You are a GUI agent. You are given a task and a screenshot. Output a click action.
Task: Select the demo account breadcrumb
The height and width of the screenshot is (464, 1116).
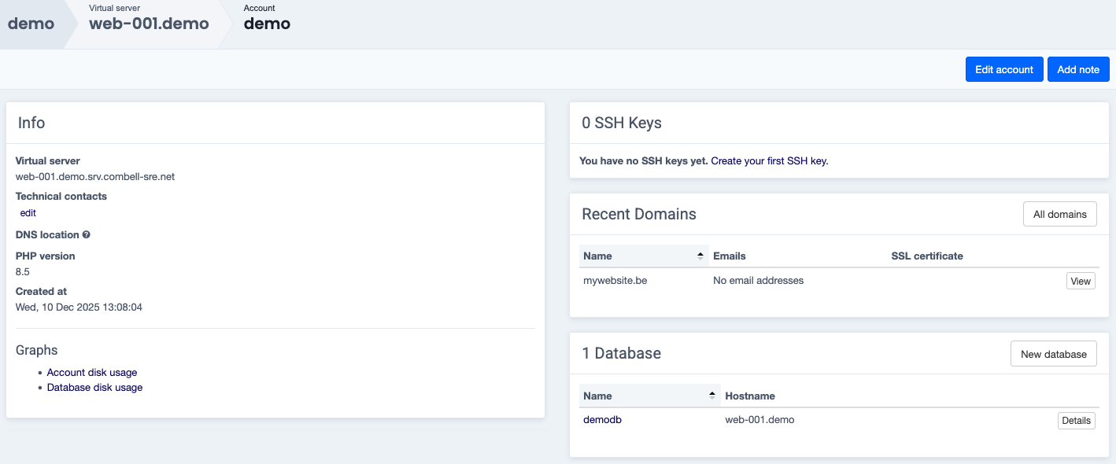pos(267,24)
